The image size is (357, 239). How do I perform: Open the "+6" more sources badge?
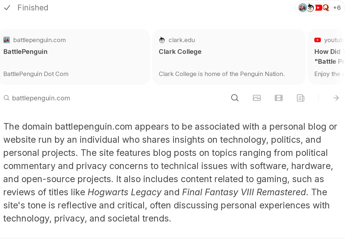tap(337, 8)
